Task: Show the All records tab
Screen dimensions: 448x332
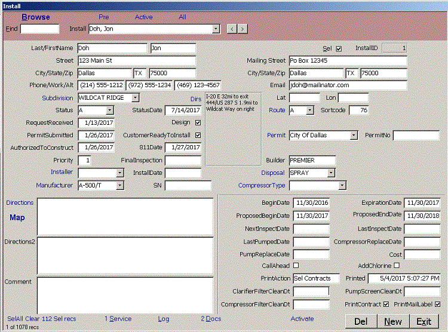Action: point(182,17)
